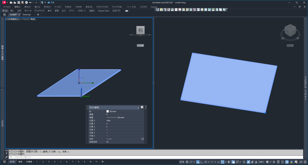Click the Undo arrow icon

point(30,2)
